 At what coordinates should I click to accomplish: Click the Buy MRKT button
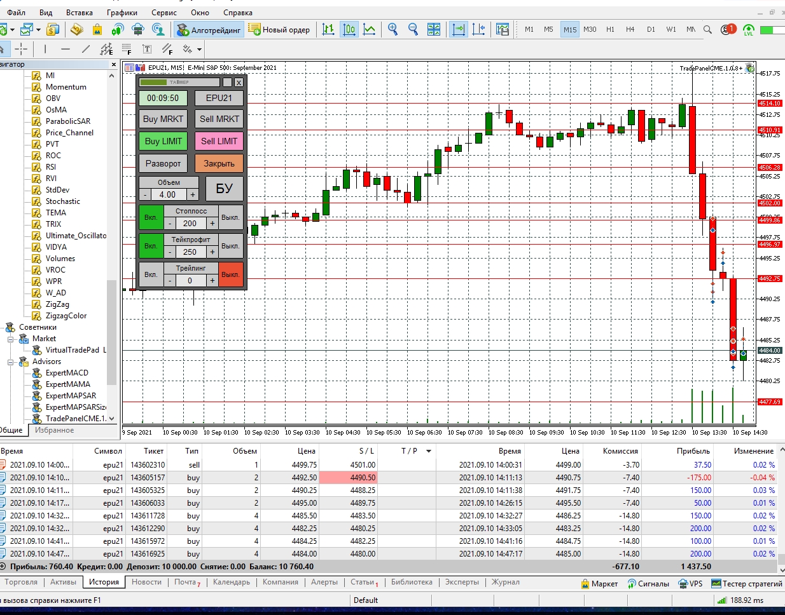coord(163,119)
